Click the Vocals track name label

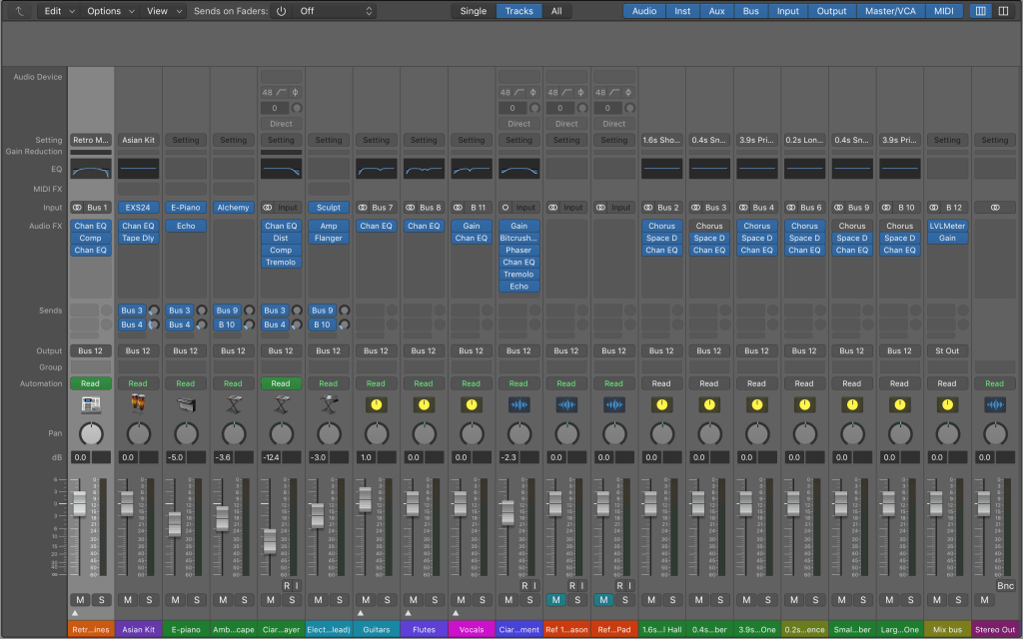coord(471,629)
